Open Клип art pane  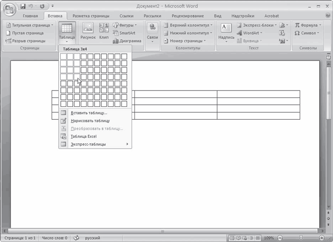104,31
